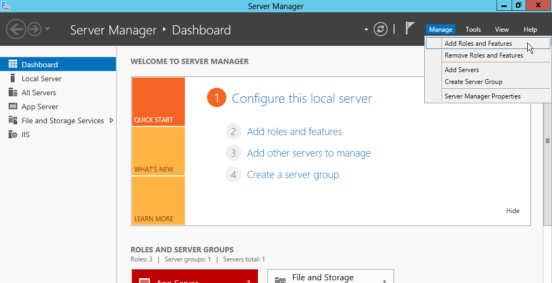This screenshot has width=552, height=283.
Task: Open the View menu
Action: click(x=502, y=30)
